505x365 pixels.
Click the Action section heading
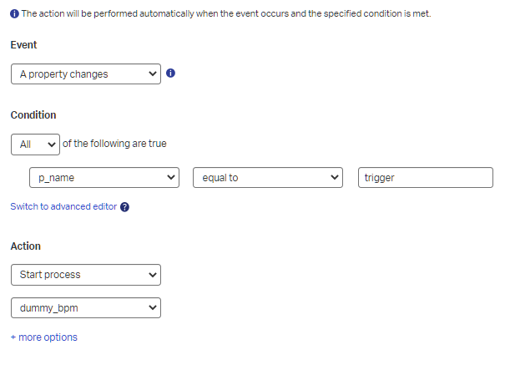coord(25,246)
